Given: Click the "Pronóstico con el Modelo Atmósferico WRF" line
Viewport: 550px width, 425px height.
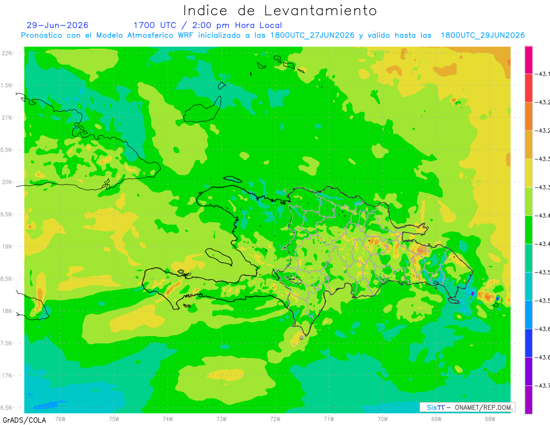Looking at the screenshot, I should (x=273, y=35).
